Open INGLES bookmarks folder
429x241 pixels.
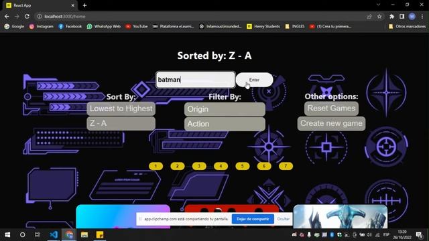coord(295,27)
